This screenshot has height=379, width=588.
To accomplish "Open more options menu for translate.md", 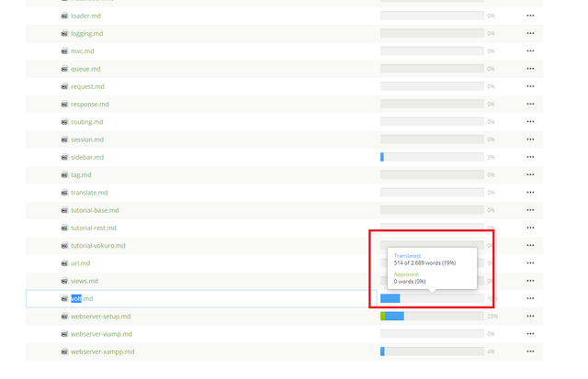I will [530, 193].
